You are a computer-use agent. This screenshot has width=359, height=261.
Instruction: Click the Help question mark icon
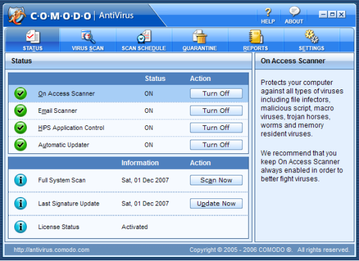(x=268, y=12)
